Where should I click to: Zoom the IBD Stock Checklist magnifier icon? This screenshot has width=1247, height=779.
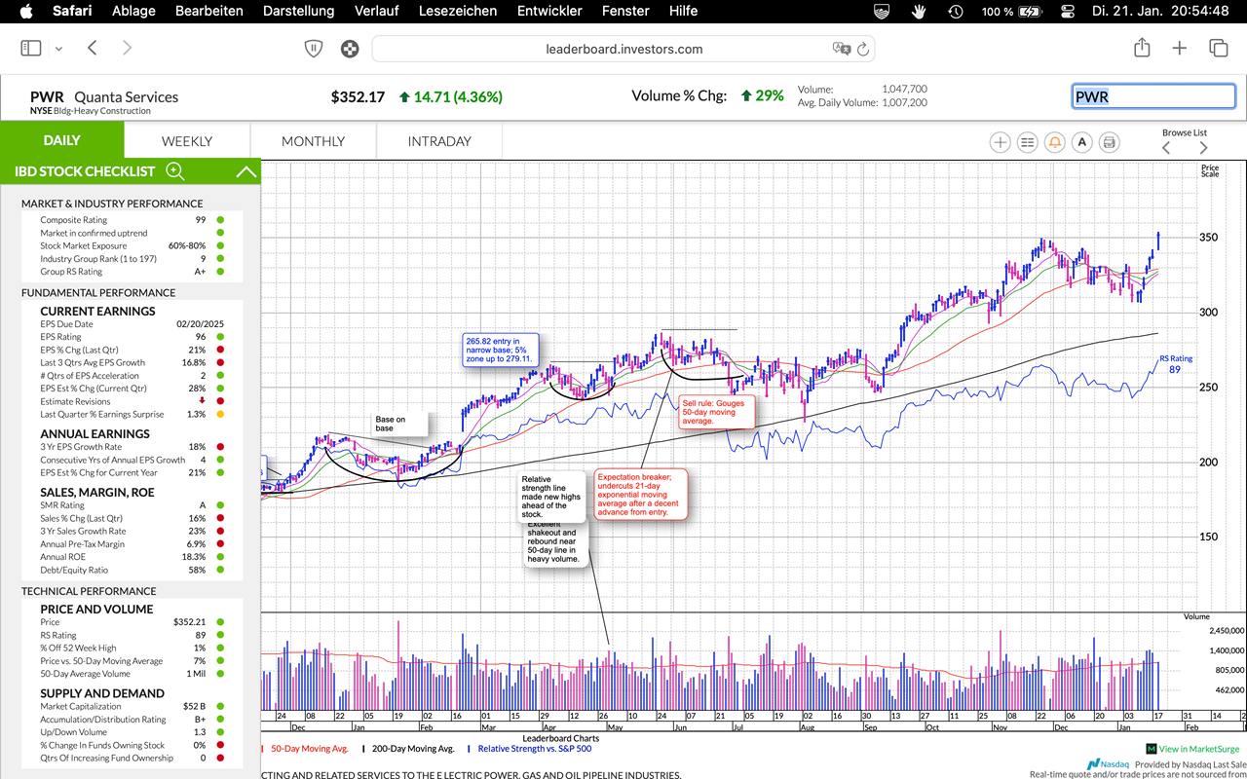click(175, 171)
